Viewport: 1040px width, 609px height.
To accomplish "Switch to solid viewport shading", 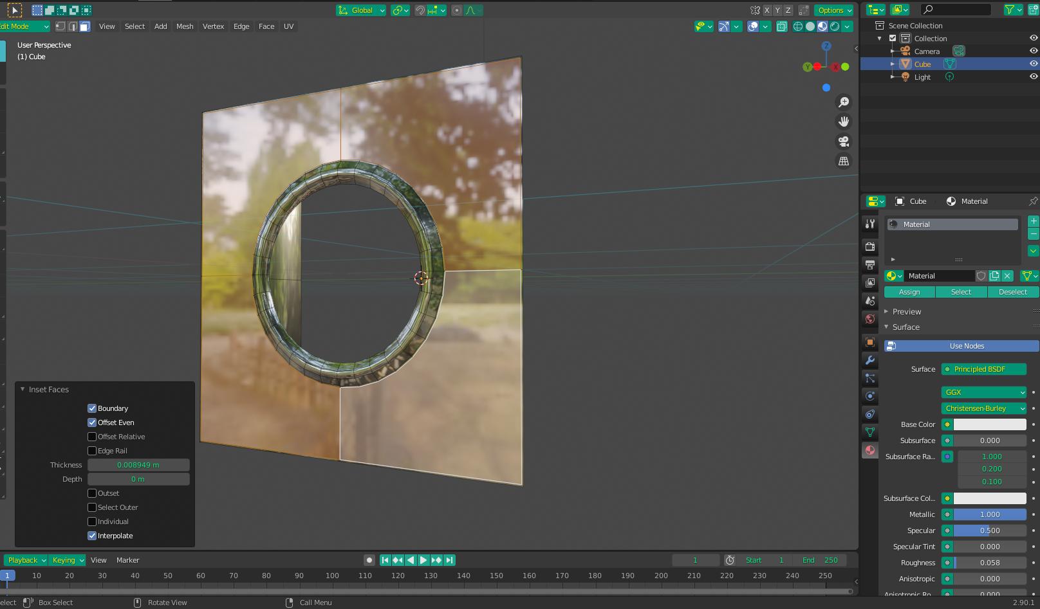I will pos(810,26).
